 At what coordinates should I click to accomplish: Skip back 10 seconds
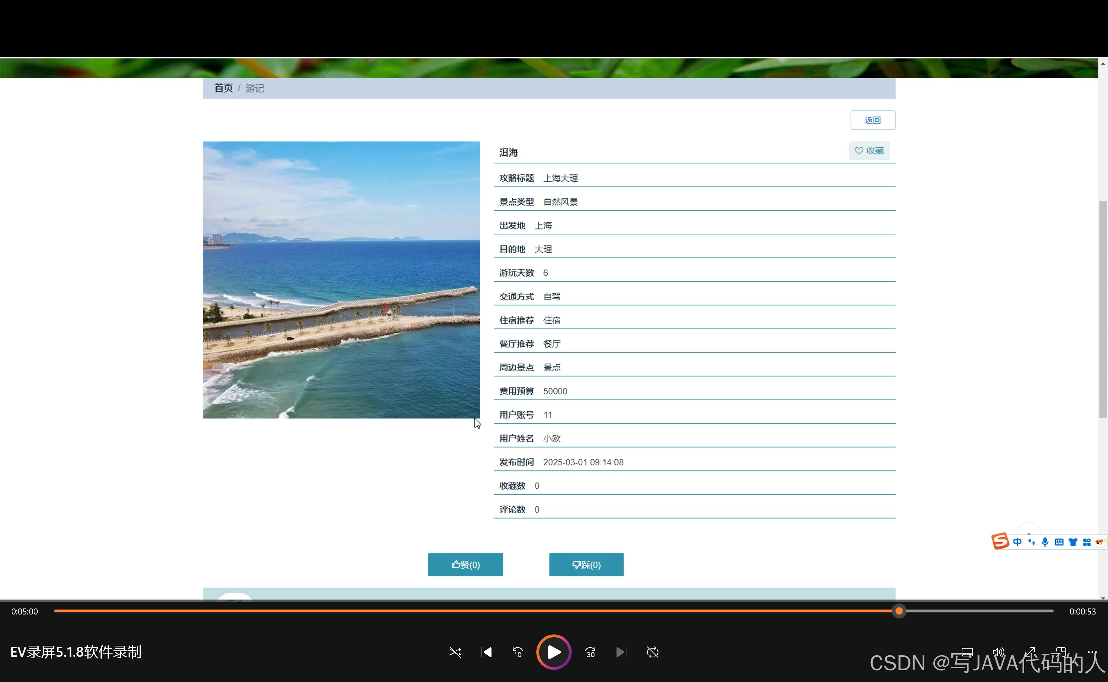click(x=517, y=652)
